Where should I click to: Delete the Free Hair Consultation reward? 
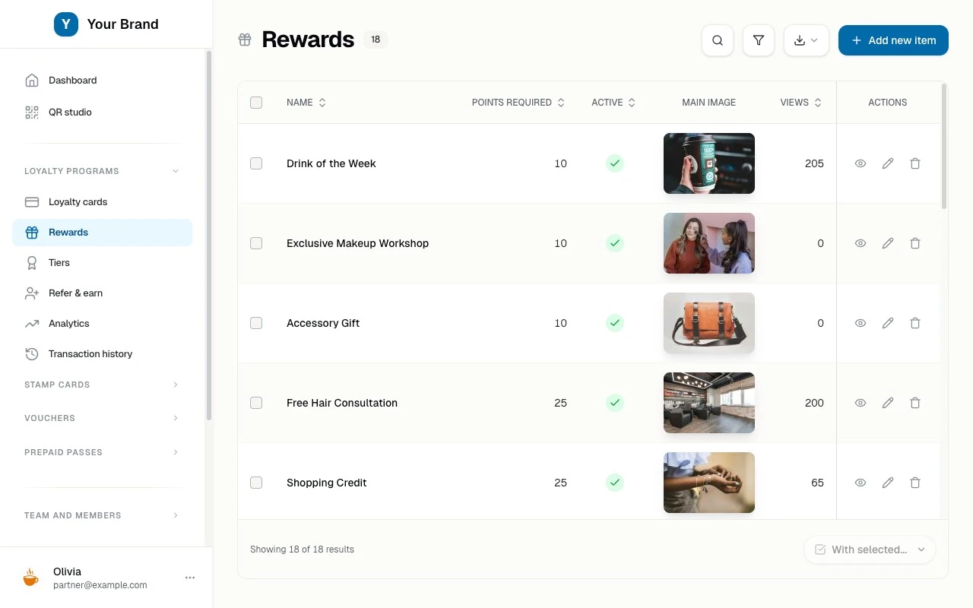[915, 403]
